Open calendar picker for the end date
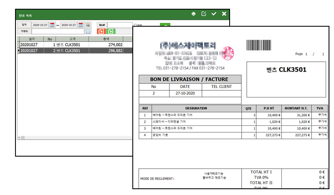The image size is (334, 195). point(81,25)
